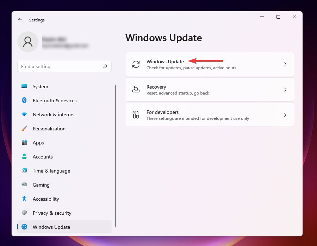Click the Windows Update sidebar sync icon

[24, 227]
